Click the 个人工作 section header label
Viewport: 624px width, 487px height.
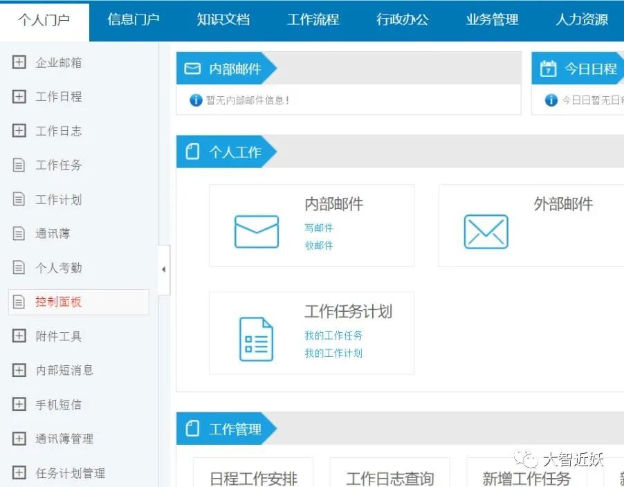coord(236,151)
